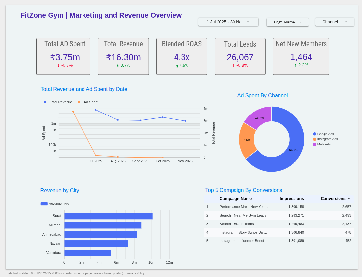Expand the Gym Name filter
Image resolution: width=362 pixels, height=277 pixels.
coord(287,22)
